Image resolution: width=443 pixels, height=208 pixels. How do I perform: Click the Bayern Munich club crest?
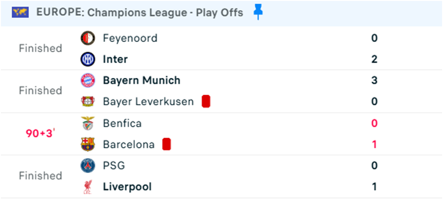pyautogui.click(x=87, y=81)
